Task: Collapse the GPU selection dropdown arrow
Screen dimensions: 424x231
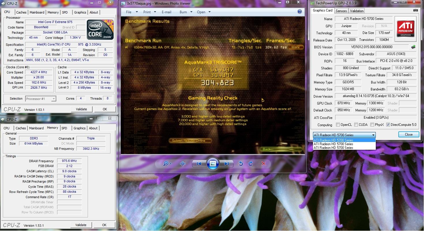Action: click(x=373, y=135)
